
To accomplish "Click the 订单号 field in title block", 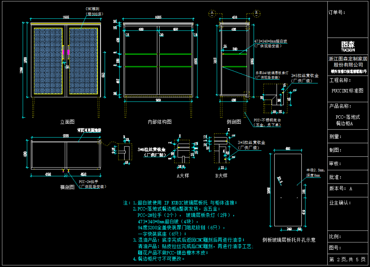I will point(337,13).
